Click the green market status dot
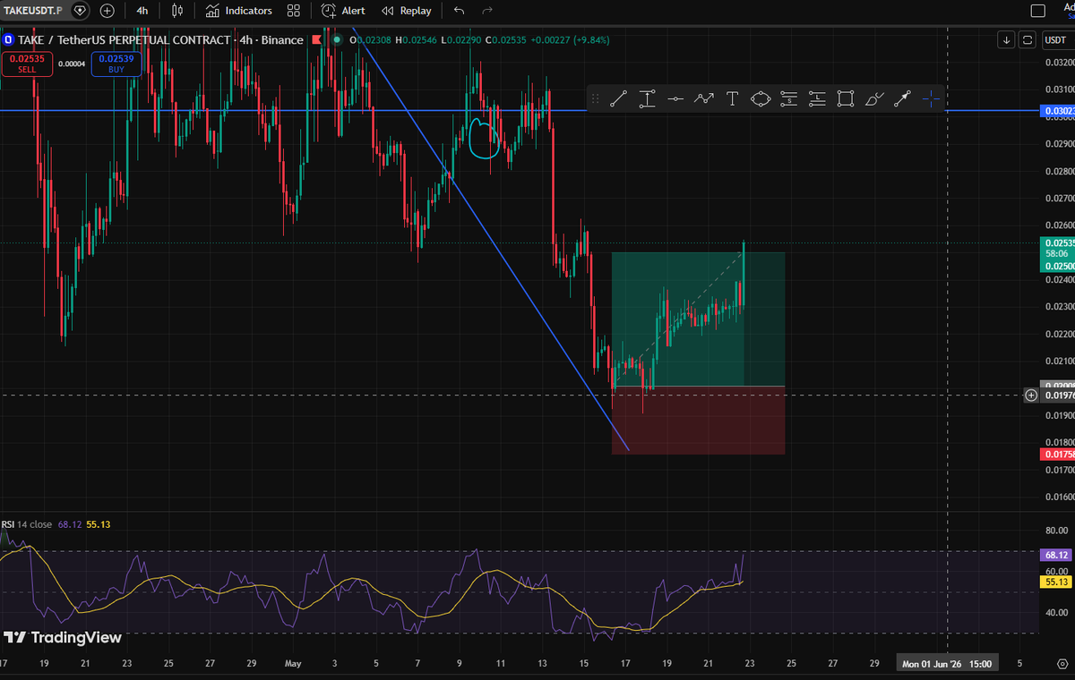 (x=337, y=40)
